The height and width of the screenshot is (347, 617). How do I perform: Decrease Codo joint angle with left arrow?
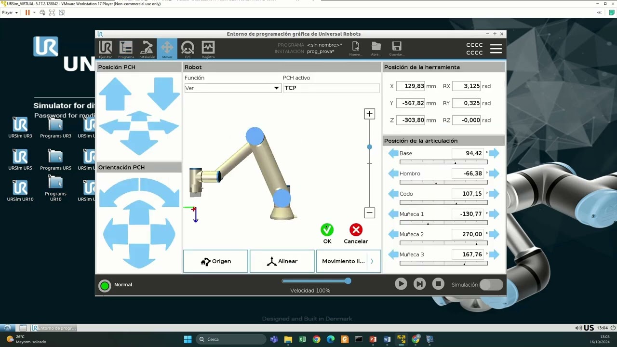[393, 194]
